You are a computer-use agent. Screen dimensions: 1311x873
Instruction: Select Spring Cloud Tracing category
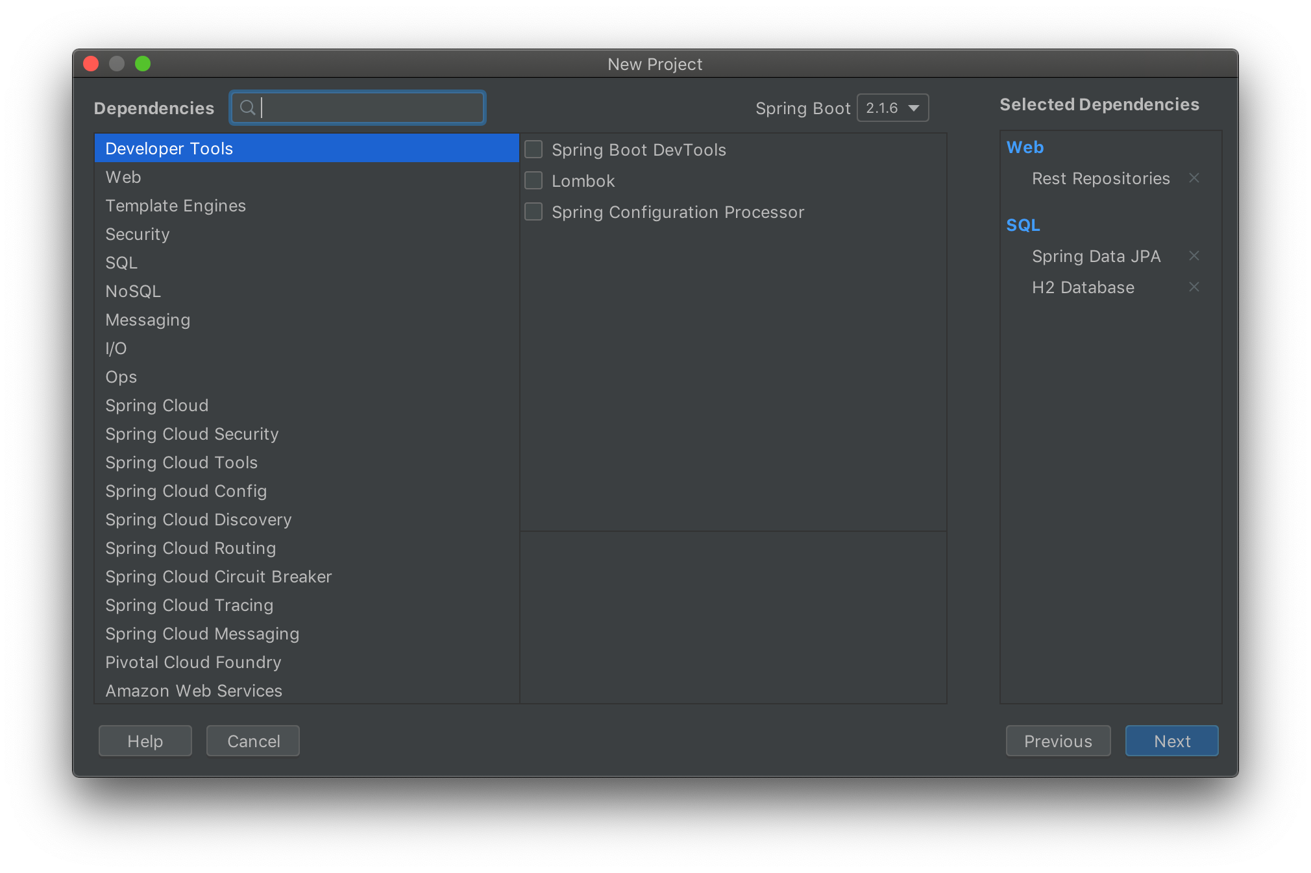coord(306,605)
